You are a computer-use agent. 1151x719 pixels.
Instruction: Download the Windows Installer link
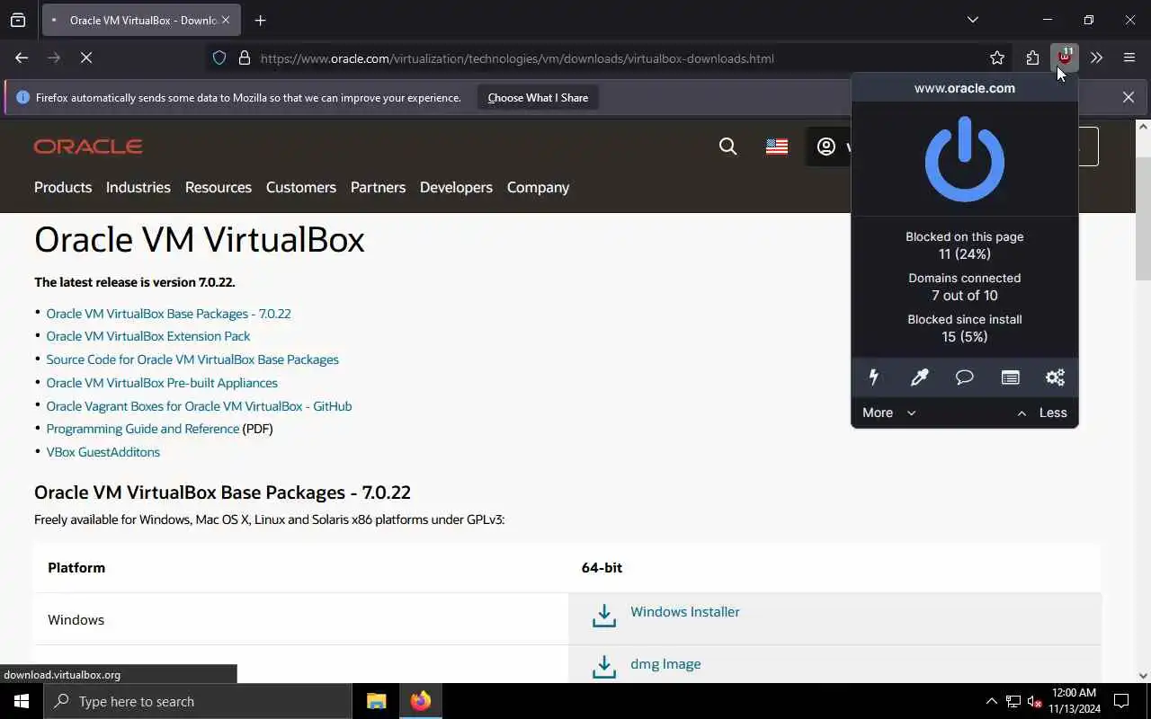[x=685, y=612]
